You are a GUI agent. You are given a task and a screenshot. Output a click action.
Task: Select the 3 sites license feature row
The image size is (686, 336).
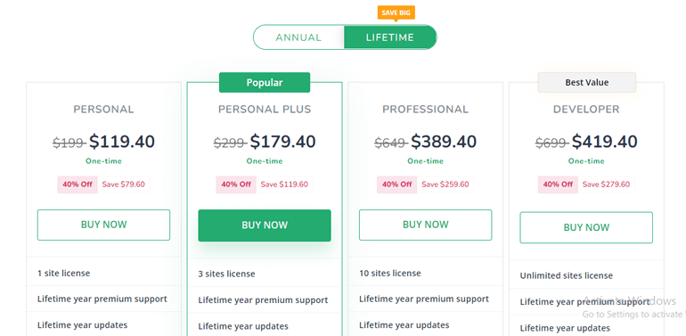pos(265,274)
